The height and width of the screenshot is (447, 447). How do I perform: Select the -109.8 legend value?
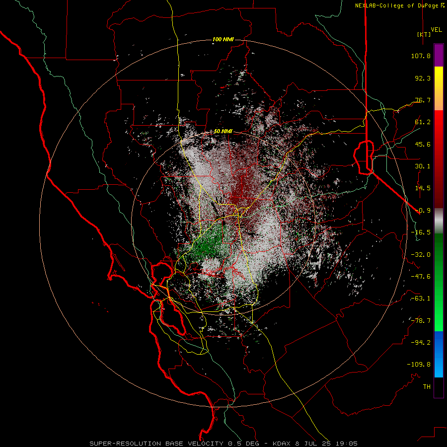coord(419,365)
